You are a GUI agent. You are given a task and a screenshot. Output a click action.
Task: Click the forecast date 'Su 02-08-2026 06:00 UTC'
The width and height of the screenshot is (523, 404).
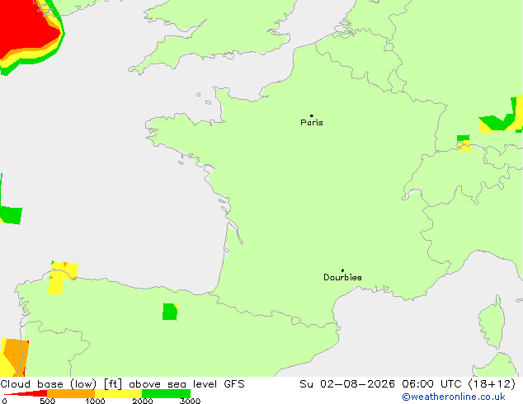tap(382, 384)
